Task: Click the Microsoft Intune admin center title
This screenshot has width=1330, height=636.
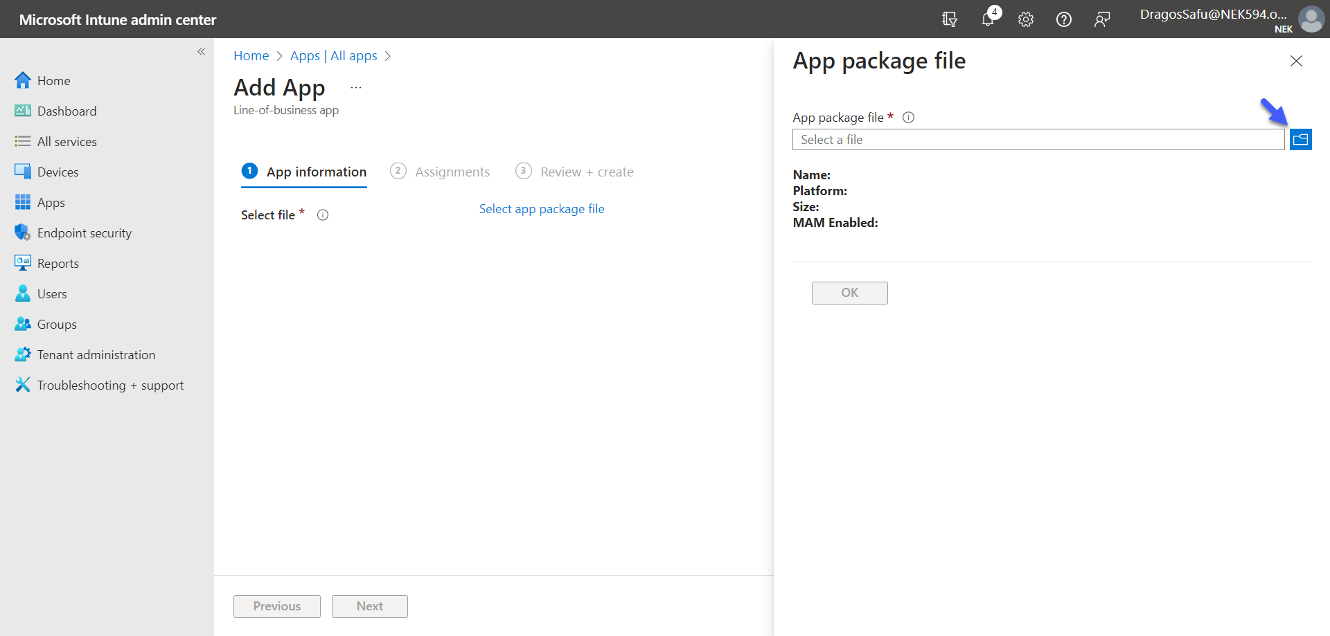Action: click(x=118, y=19)
